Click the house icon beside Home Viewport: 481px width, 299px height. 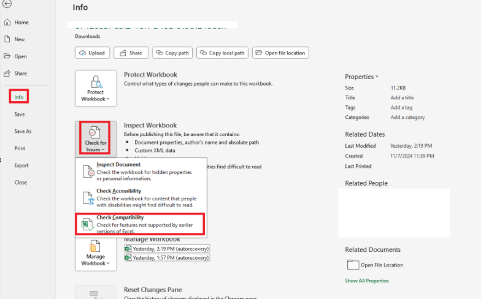click(7, 22)
